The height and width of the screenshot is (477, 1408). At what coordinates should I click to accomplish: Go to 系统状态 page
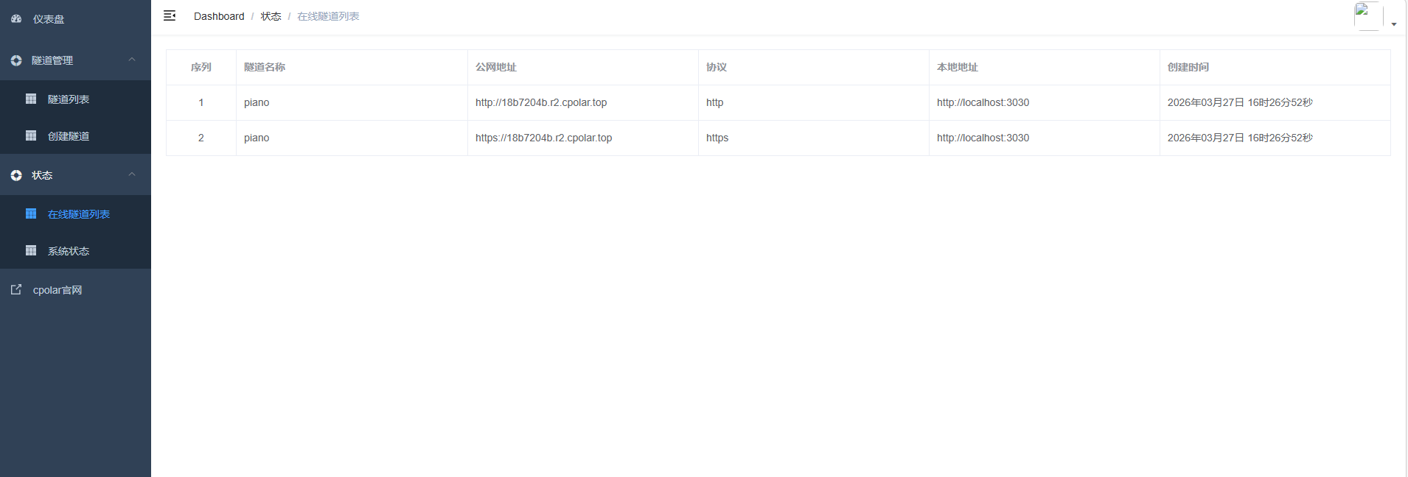click(69, 251)
